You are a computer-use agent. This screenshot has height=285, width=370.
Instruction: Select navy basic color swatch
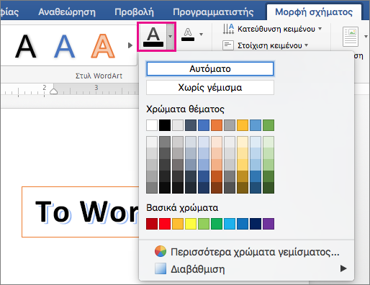[x=256, y=224]
